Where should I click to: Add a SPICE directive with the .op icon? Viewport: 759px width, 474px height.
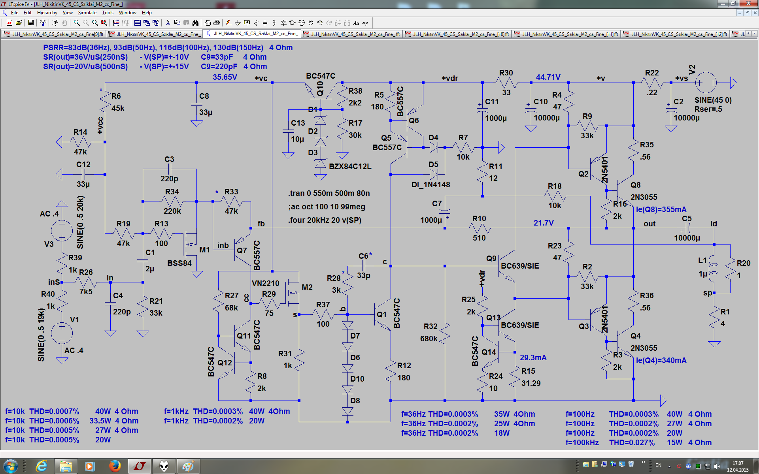pyautogui.click(x=365, y=23)
